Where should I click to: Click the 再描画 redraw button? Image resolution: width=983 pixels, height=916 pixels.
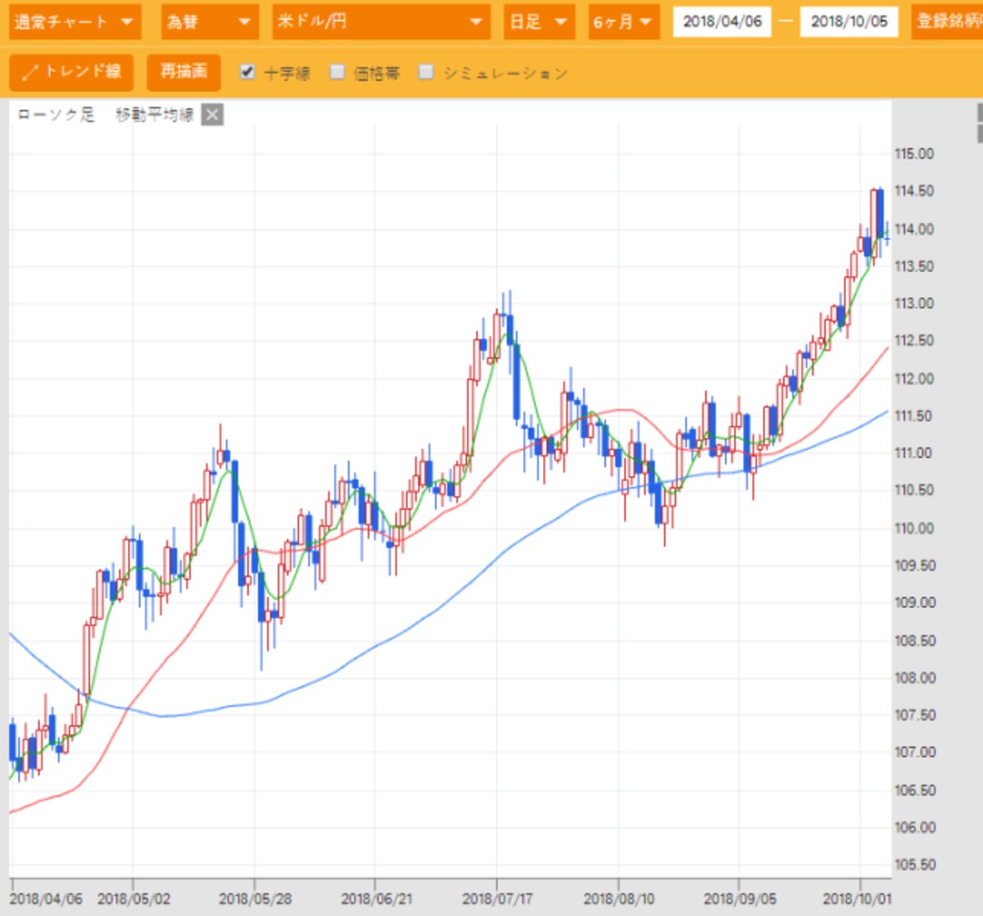[x=184, y=72]
